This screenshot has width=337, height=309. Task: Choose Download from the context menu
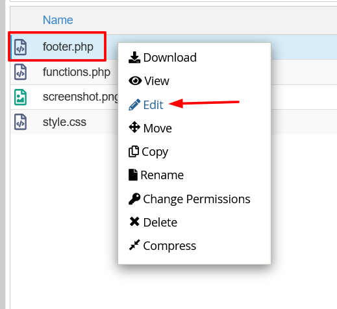pos(162,58)
